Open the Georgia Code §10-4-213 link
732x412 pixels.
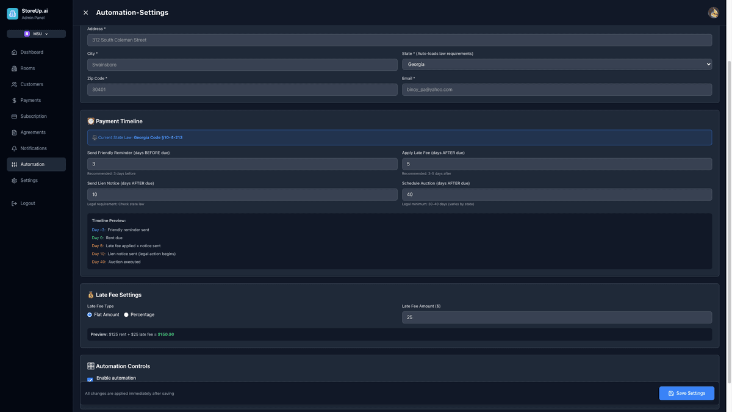(x=158, y=137)
